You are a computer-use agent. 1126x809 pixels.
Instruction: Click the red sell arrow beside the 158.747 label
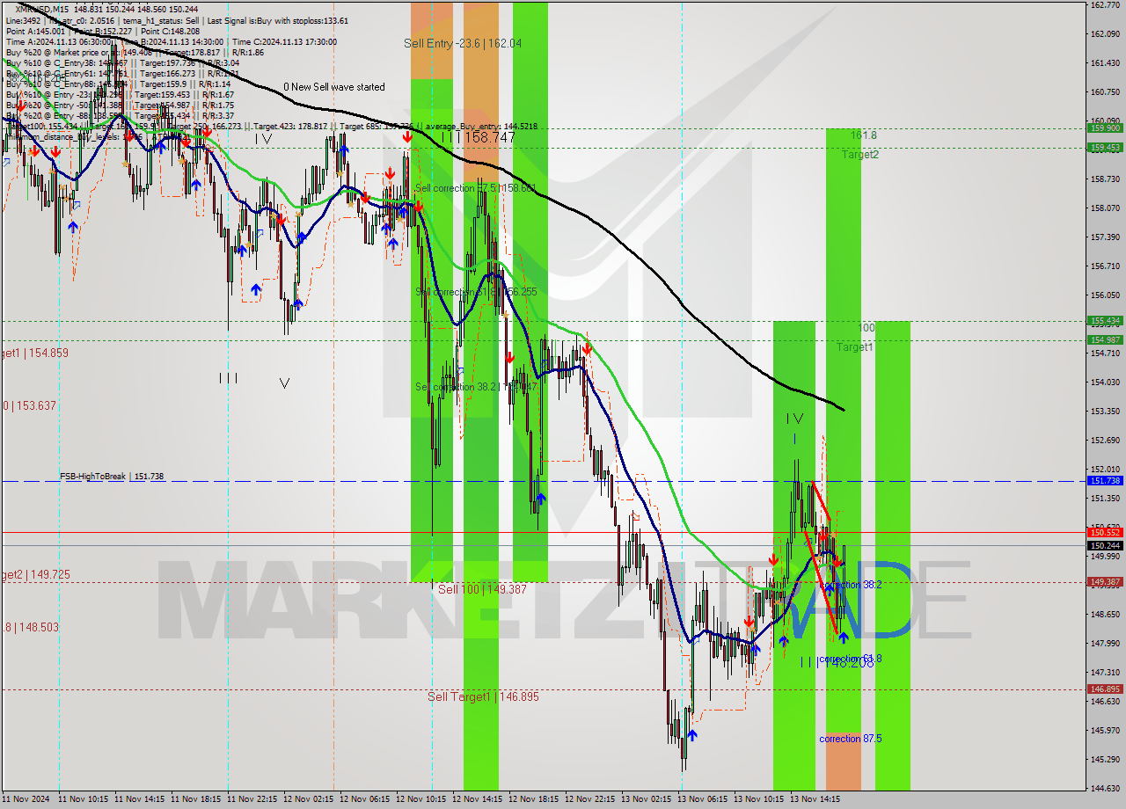[x=407, y=137]
